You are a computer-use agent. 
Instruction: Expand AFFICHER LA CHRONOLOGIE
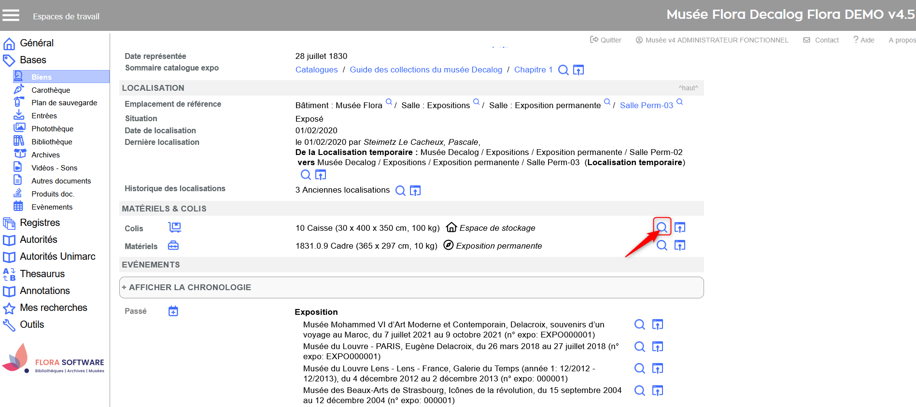[411, 287]
